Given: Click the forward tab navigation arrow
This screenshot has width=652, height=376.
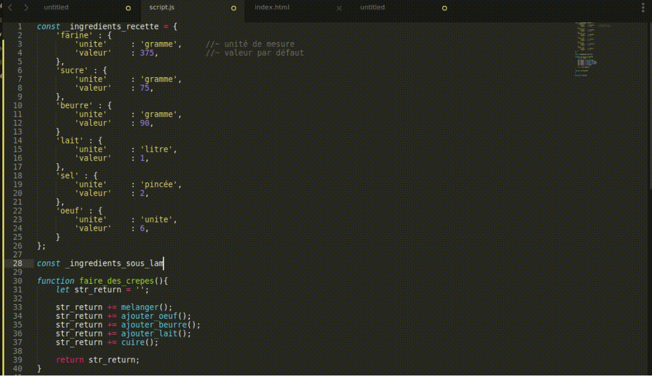Looking at the screenshot, I should [25, 8].
